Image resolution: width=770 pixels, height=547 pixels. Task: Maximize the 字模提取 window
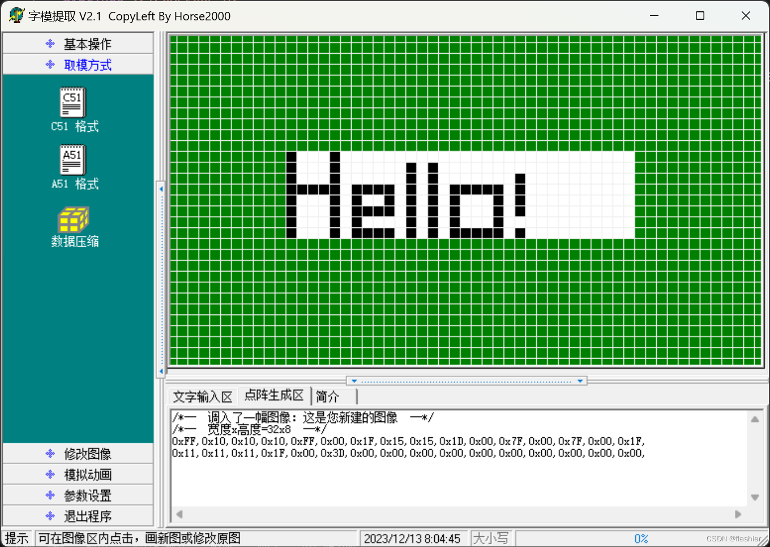[700, 16]
